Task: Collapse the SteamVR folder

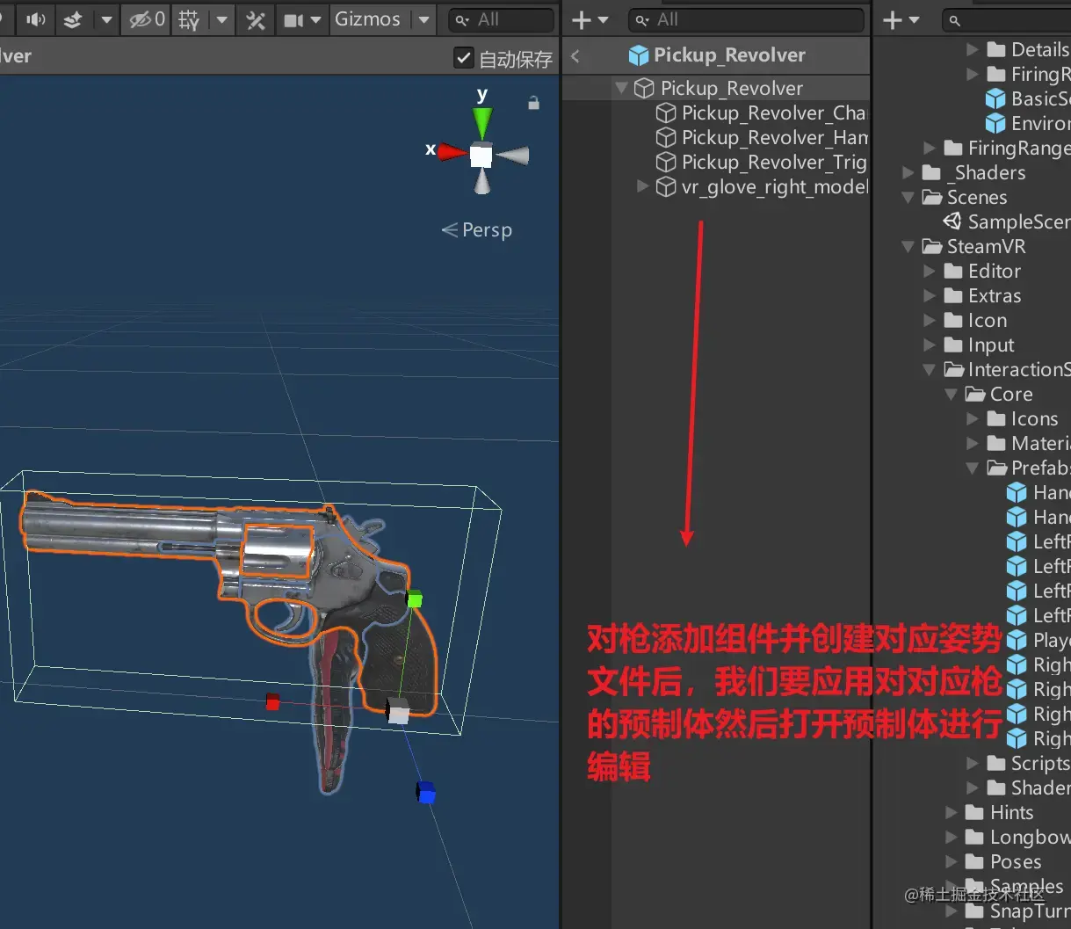Action: click(x=908, y=247)
